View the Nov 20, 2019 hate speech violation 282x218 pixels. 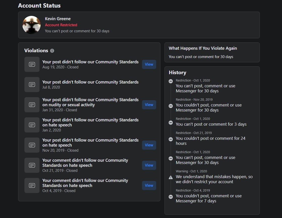click(149, 145)
